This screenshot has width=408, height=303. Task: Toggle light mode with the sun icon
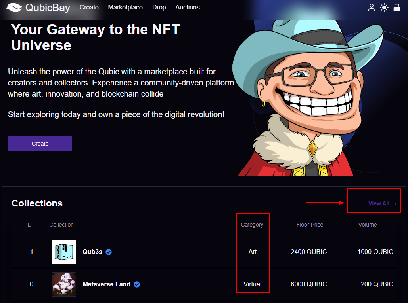tap(384, 8)
